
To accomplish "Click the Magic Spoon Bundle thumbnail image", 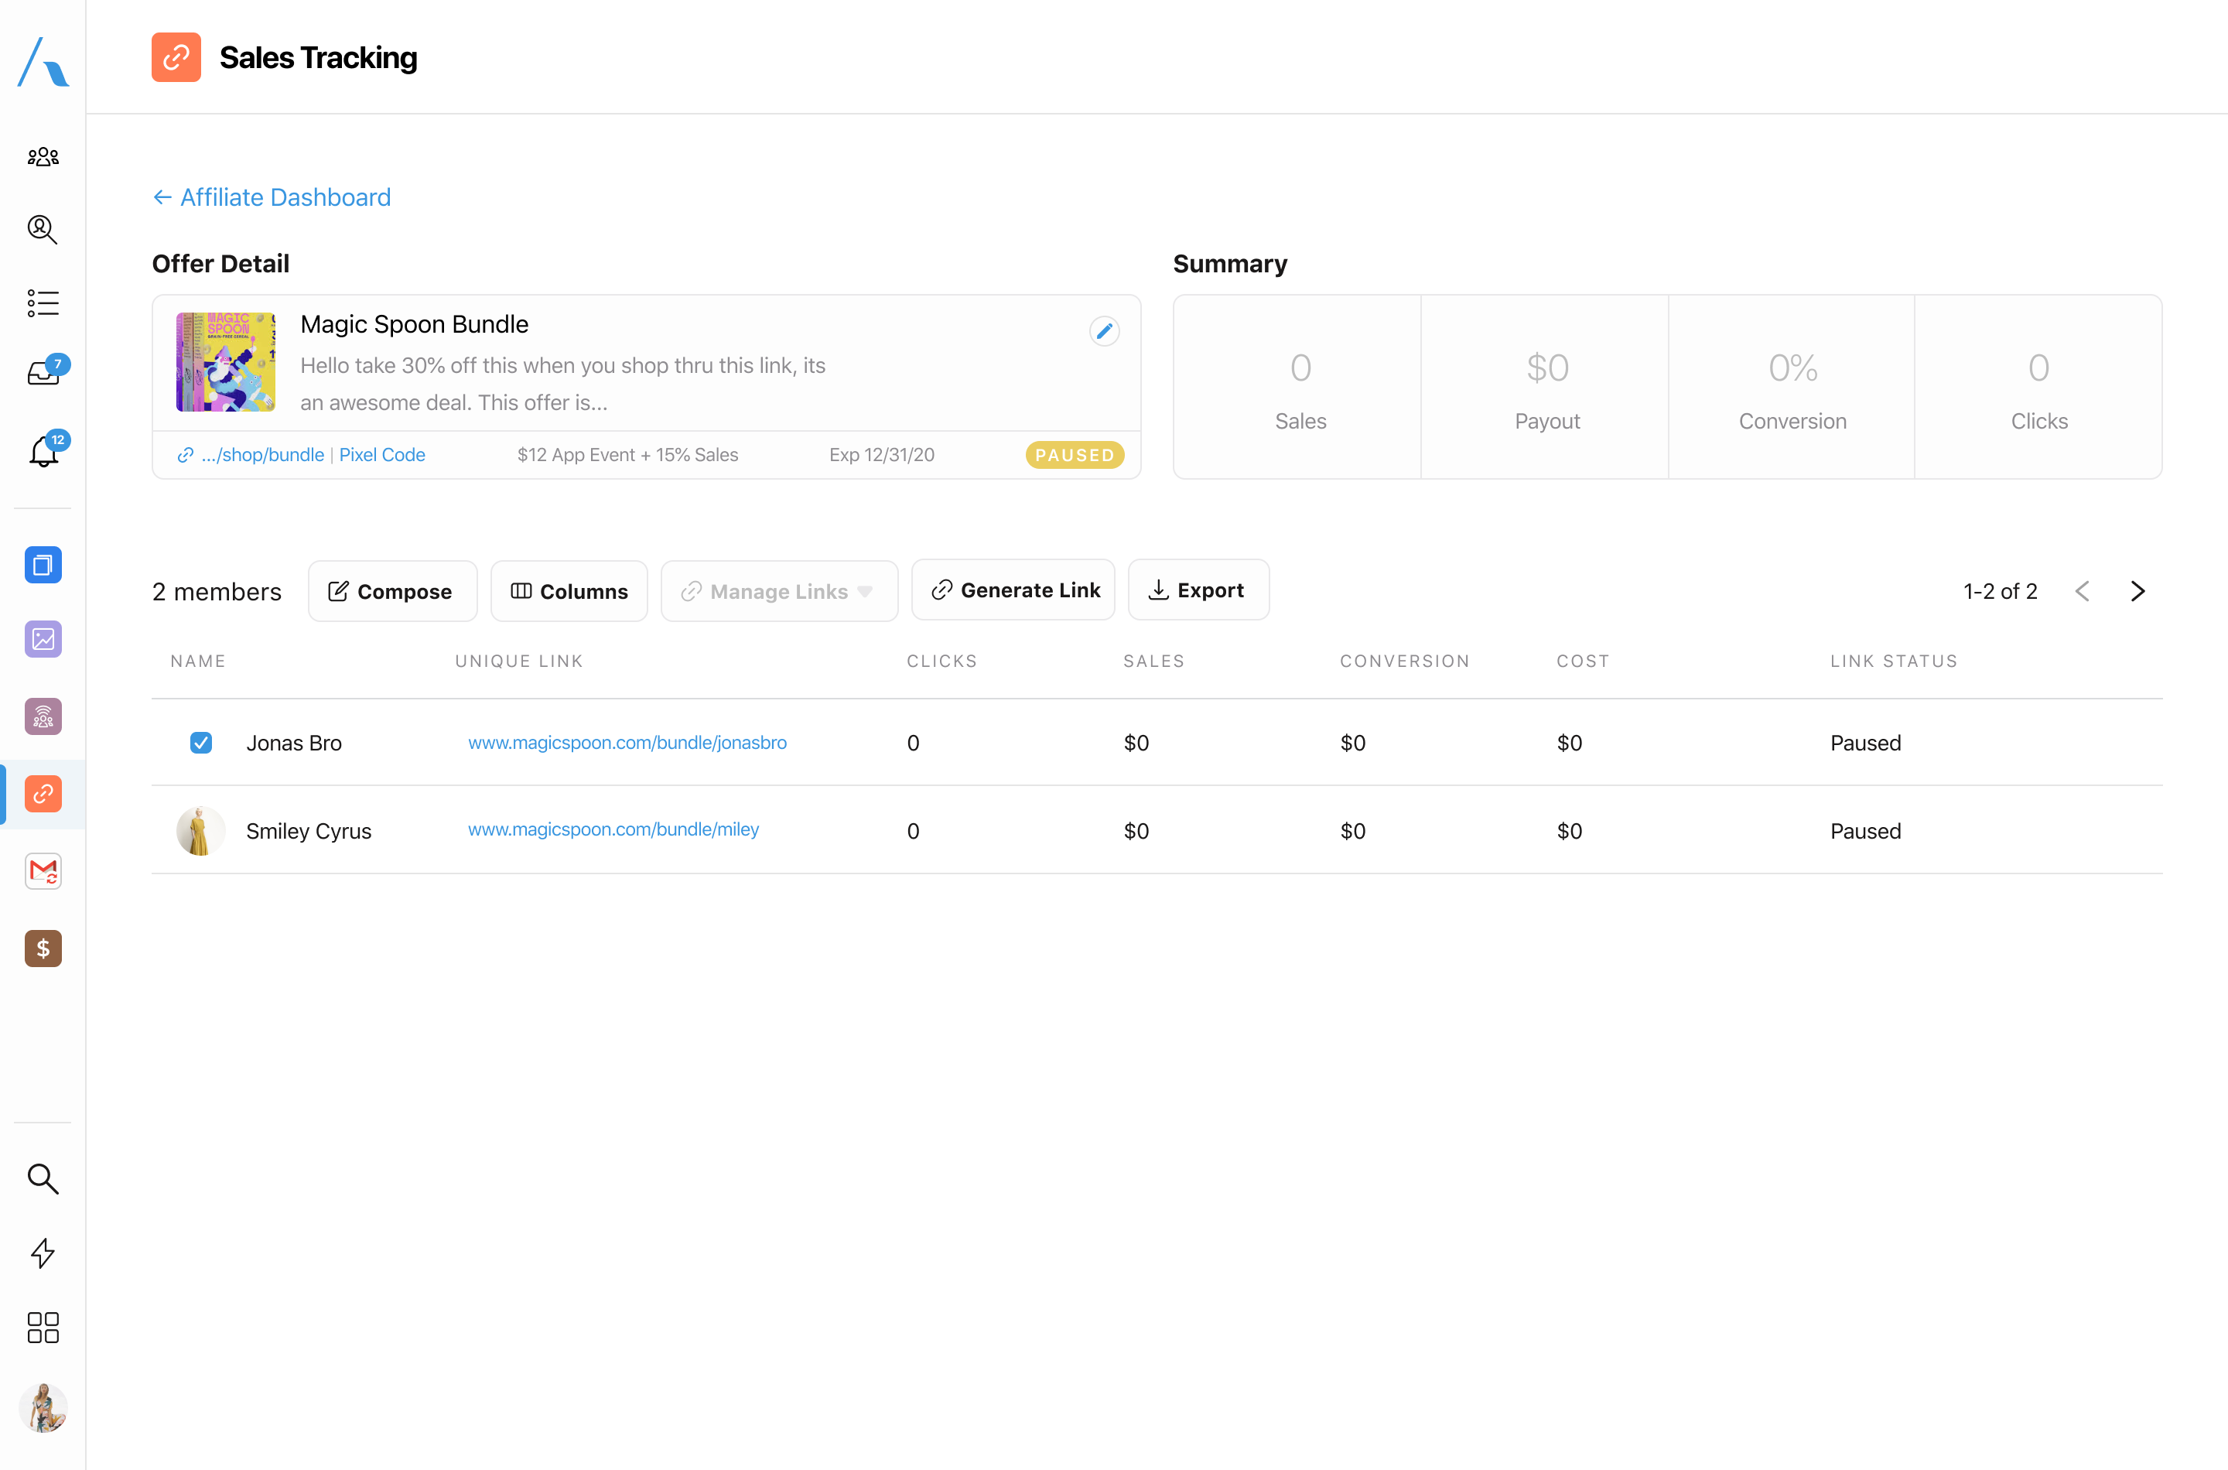I will (226, 362).
